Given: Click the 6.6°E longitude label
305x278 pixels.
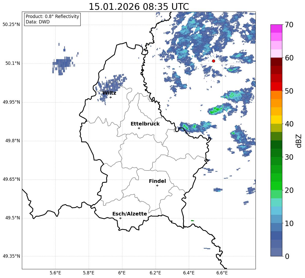Looking at the screenshot, I should tap(222, 273).
